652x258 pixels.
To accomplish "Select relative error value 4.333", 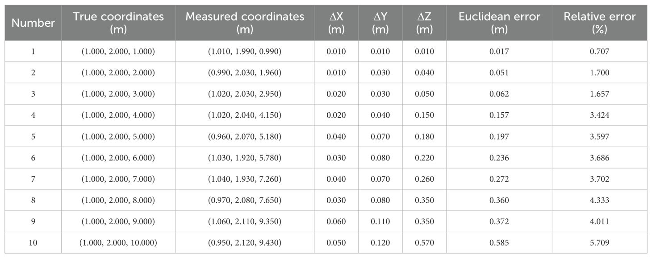I will pyautogui.click(x=599, y=200).
